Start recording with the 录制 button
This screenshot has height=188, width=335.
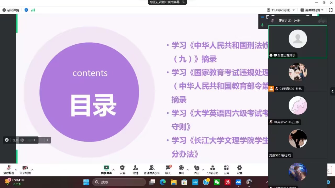[181, 168]
